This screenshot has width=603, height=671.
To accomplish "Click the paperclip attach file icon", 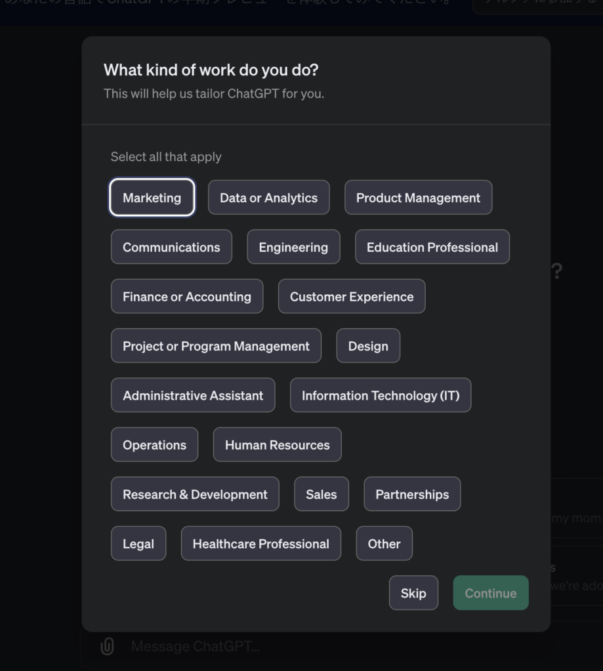I will [x=107, y=647].
